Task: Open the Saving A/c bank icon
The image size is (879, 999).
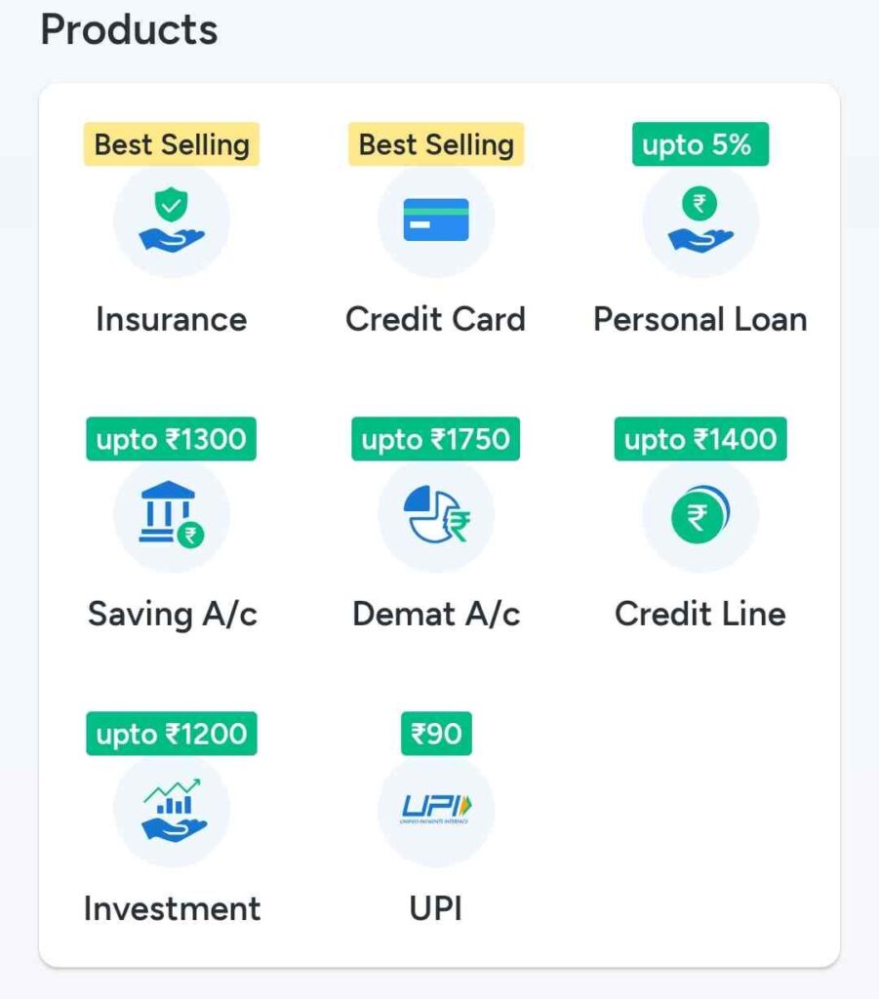Action: pyautogui.click(x=171, y=515)
